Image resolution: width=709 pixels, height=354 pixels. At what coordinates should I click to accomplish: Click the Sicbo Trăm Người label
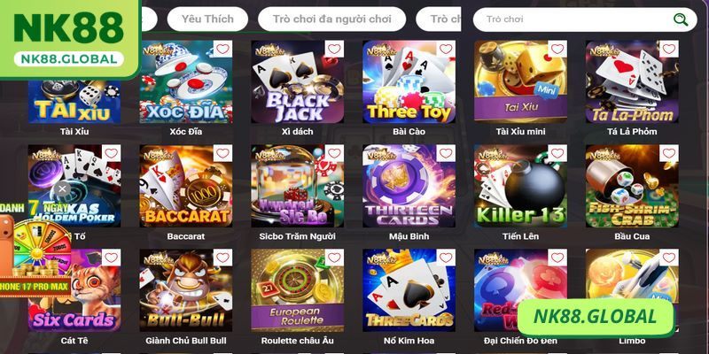[x=298, y=236]
